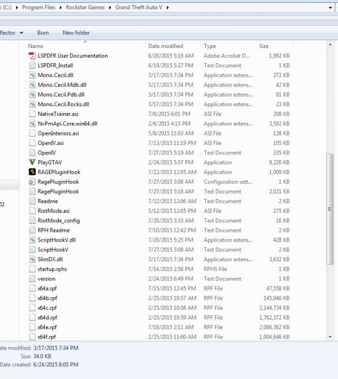Select the SlimDX.dll file icon

coord(32,259)
